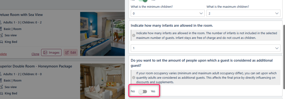Click the vertical scrollbar of the side panel
The width and height of the screenshot is (285, 99).
283,57
